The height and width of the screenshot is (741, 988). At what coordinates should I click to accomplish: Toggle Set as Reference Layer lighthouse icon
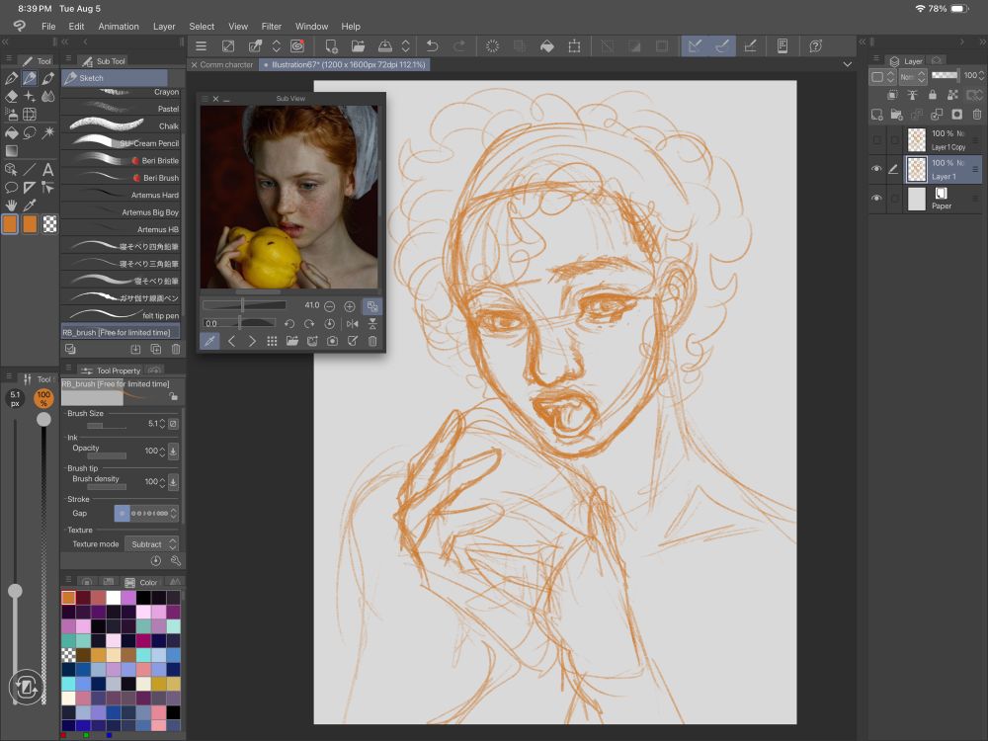(912, 95)
